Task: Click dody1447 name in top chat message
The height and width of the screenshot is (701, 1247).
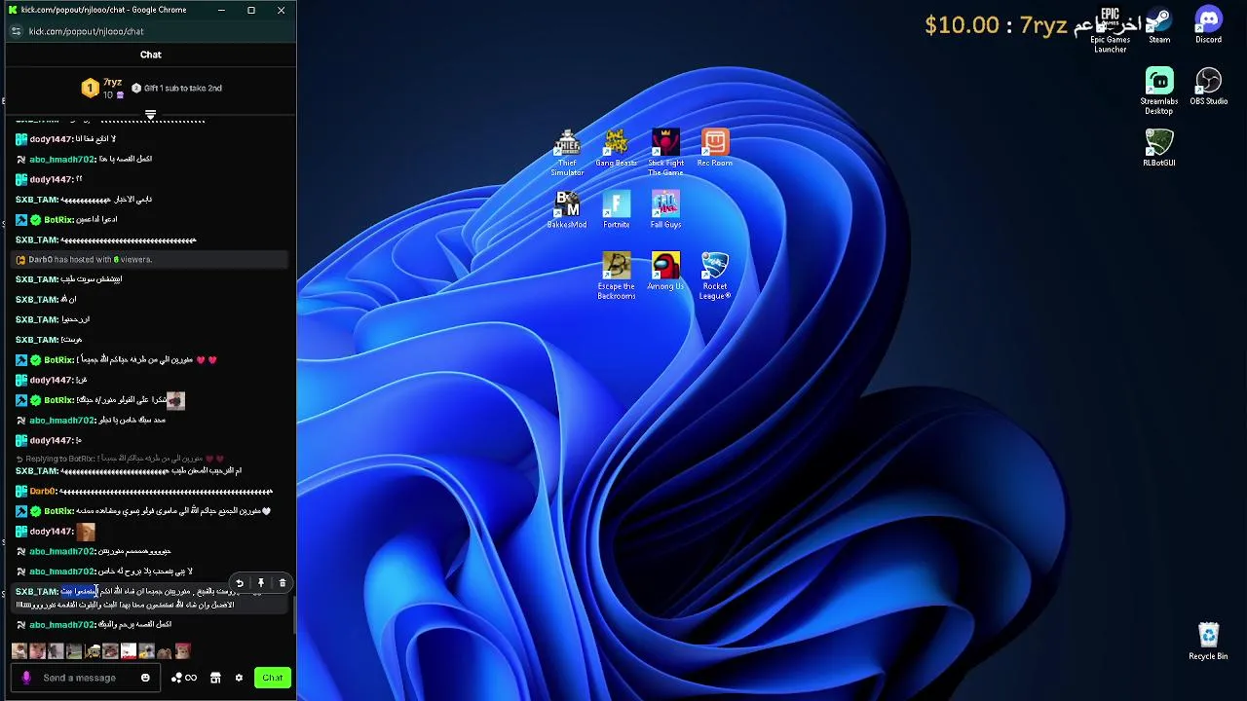Action: pos(51,139)
